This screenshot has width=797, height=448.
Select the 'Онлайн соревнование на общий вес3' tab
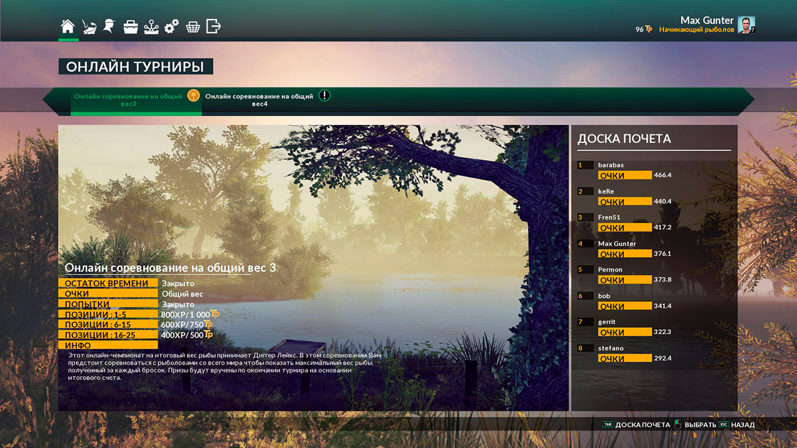[128, 100]
